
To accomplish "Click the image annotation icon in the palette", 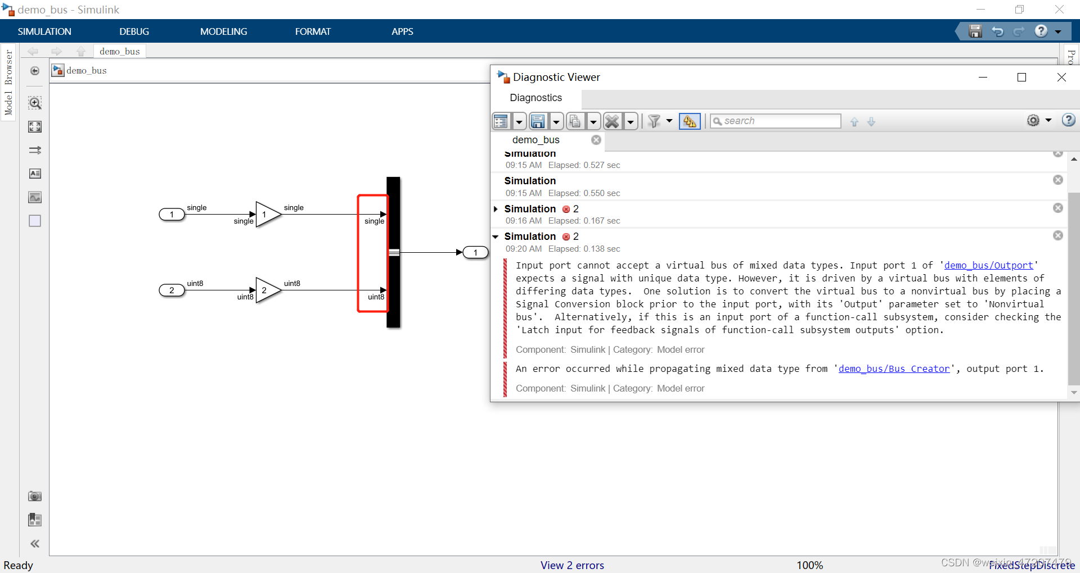I will pyautogui.click(x=35, y=197).
